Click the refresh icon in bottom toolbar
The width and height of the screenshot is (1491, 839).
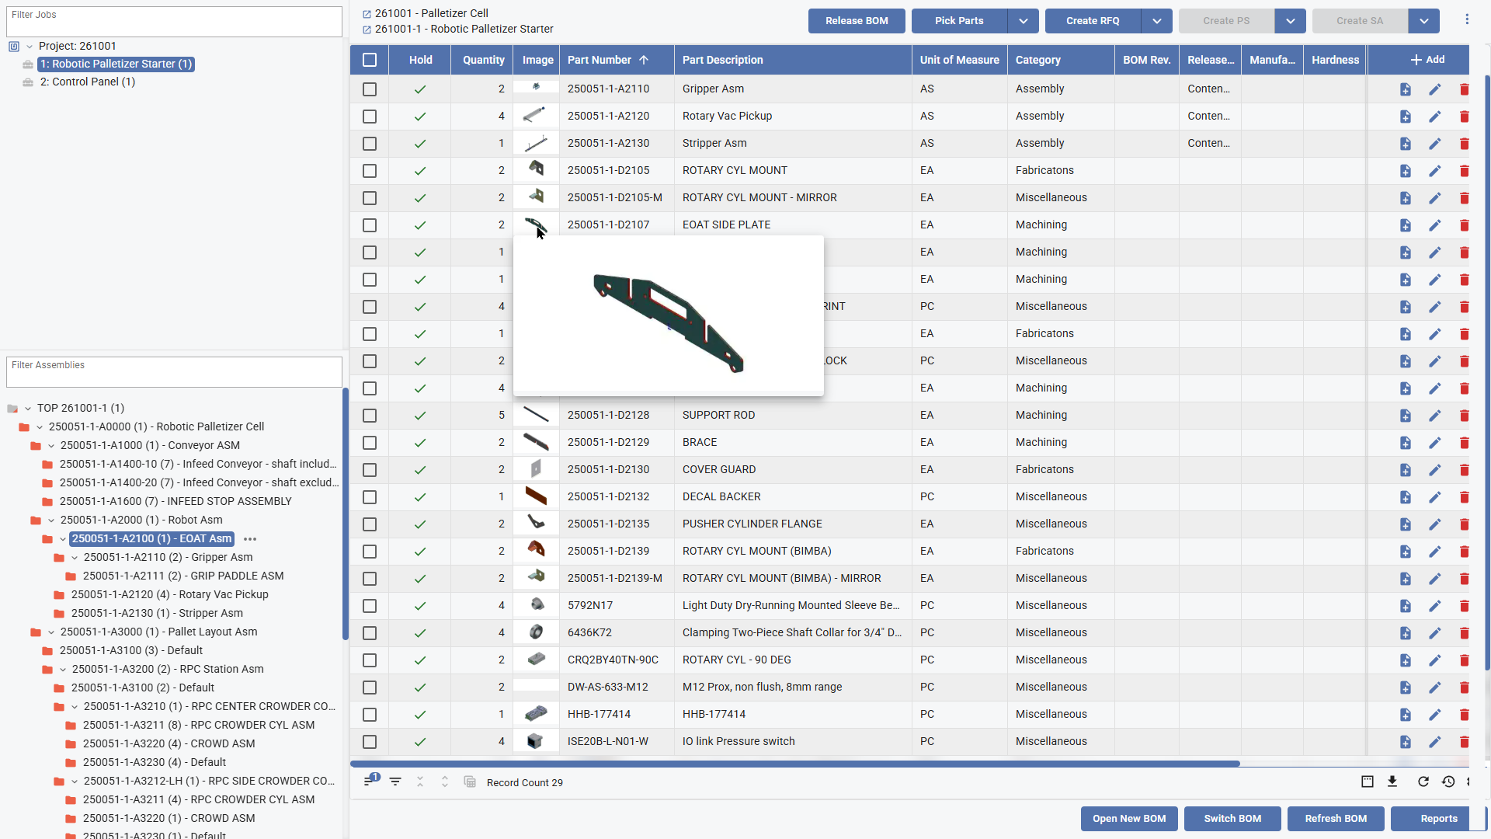(1423, 782)
